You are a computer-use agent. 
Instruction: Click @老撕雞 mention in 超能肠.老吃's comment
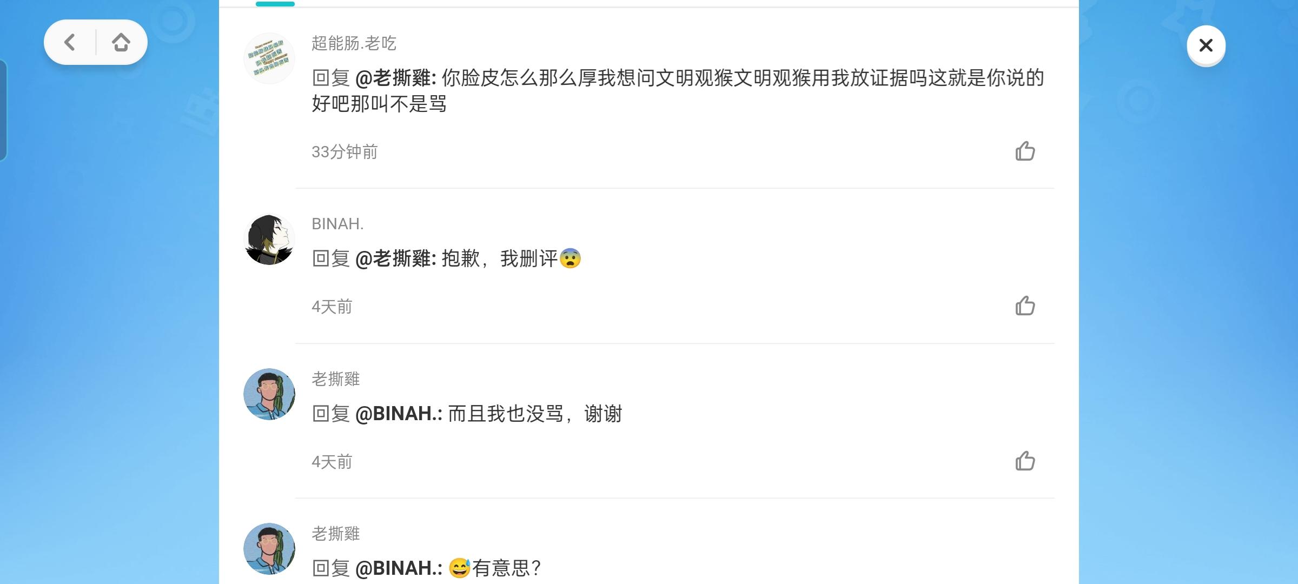point(395,78)
